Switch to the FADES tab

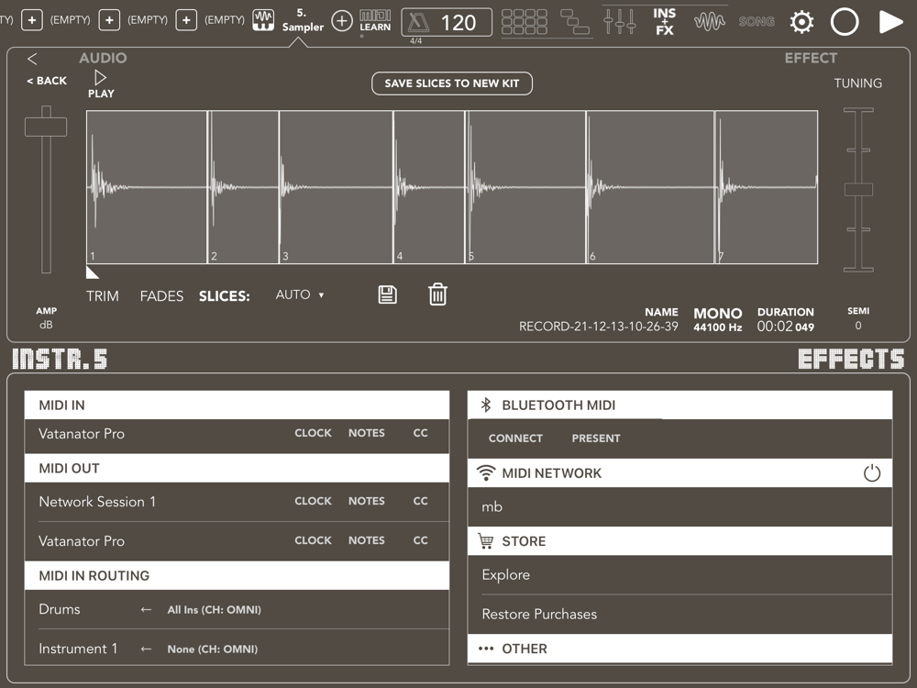[x=161, y=296]
